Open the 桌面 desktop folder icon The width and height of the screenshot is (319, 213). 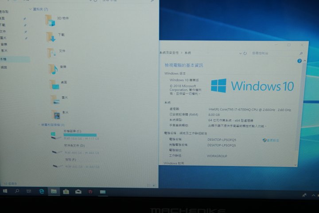[54, 84]
